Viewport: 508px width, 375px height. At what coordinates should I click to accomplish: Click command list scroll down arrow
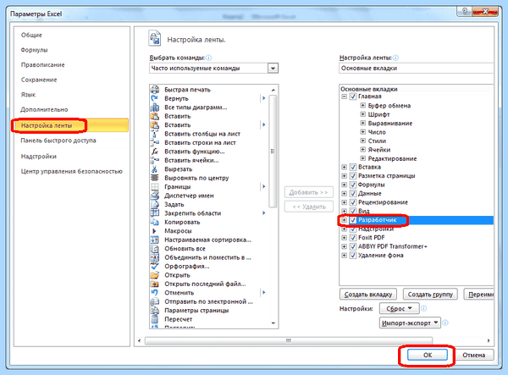point(273,323)
